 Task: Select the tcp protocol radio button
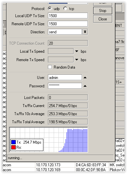[x=65, y=8]
